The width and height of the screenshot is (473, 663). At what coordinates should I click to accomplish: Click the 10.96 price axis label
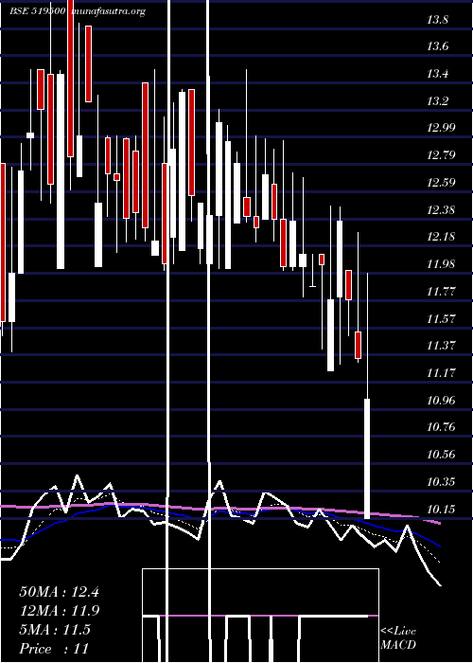441,400
